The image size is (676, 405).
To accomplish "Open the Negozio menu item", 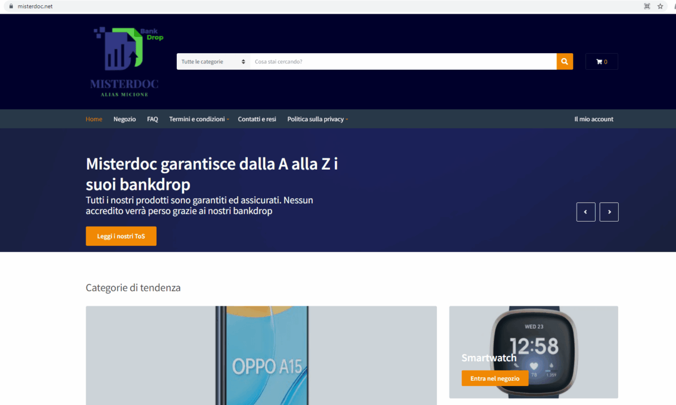I will coord(124,119).
